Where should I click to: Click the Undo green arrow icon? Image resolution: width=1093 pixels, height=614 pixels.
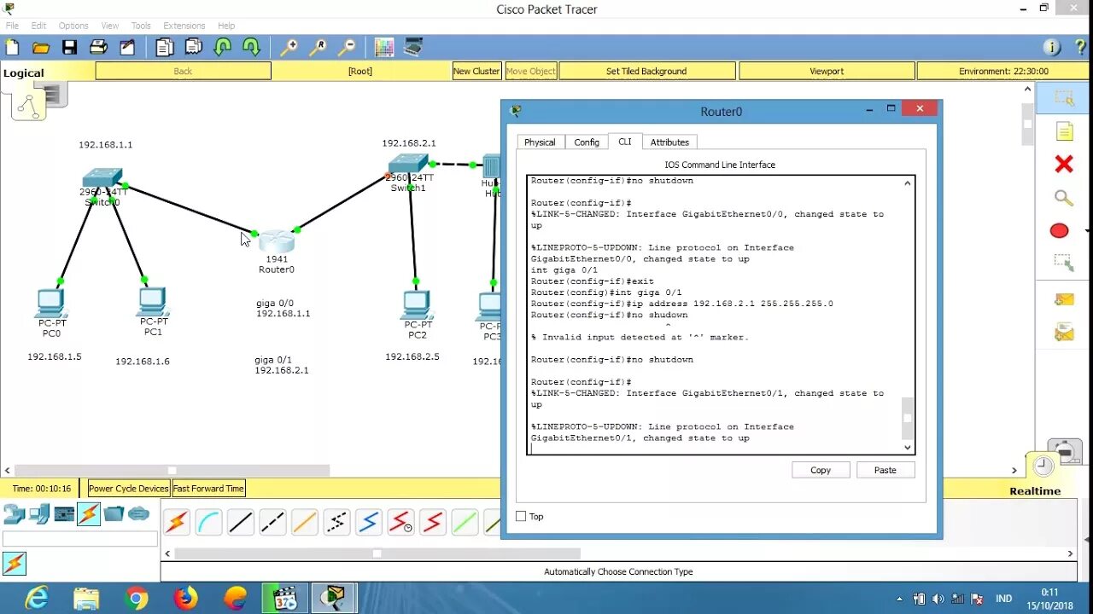[x=223, y=47]
